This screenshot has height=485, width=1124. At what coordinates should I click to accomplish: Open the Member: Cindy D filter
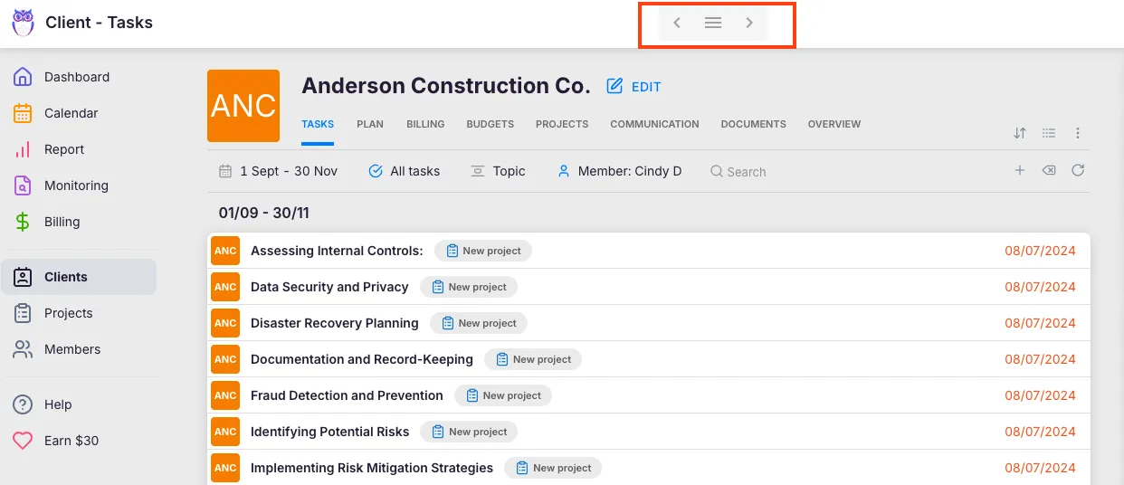pyautogui.click(x=620, y=171)
